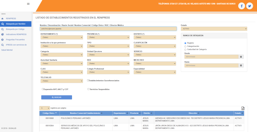Open calendar picker for Desde date

[x=241, y=57]
